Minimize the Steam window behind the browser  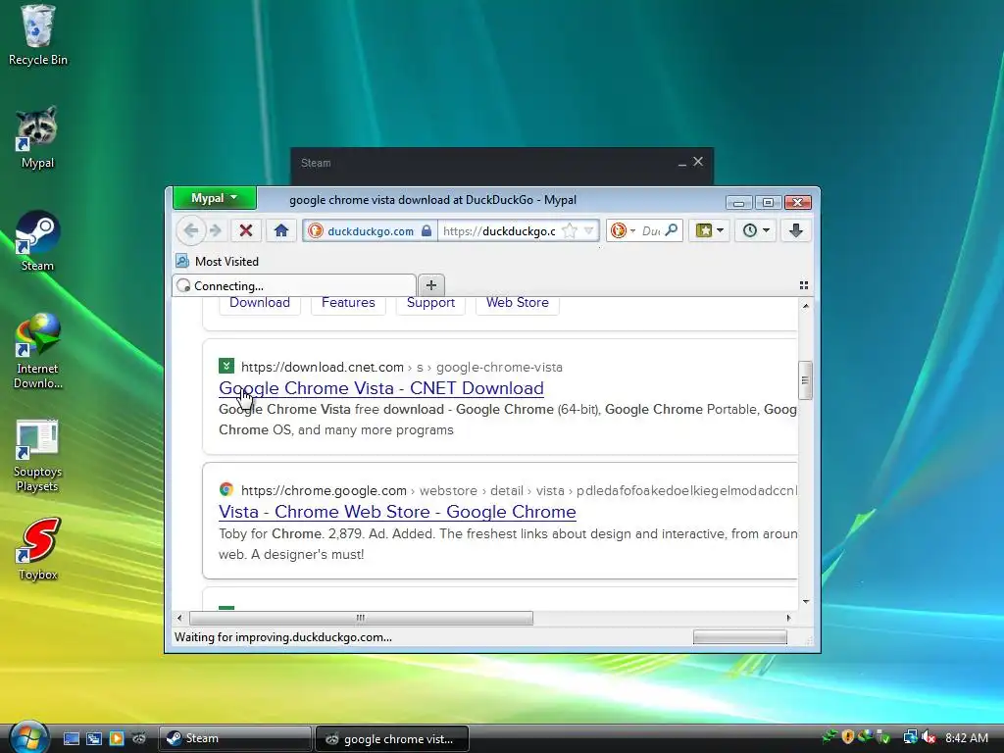[682, 164]
